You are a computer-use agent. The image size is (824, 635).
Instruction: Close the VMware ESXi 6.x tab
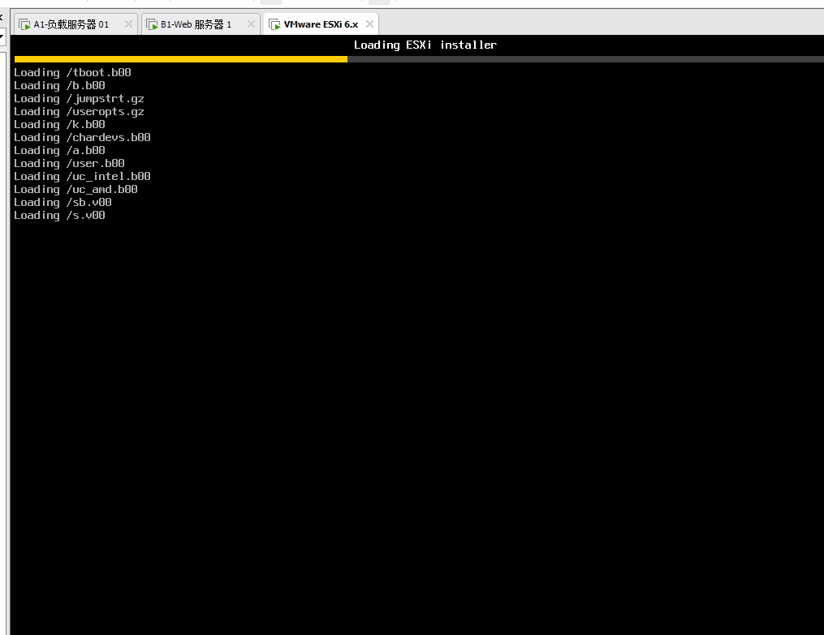pos(370,24)
